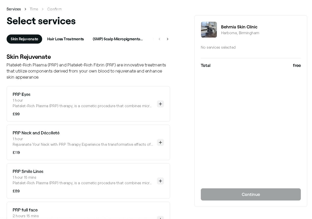Click the left arrow in category tabs
The image size is (312, 219).
click(x=159, y=39)
